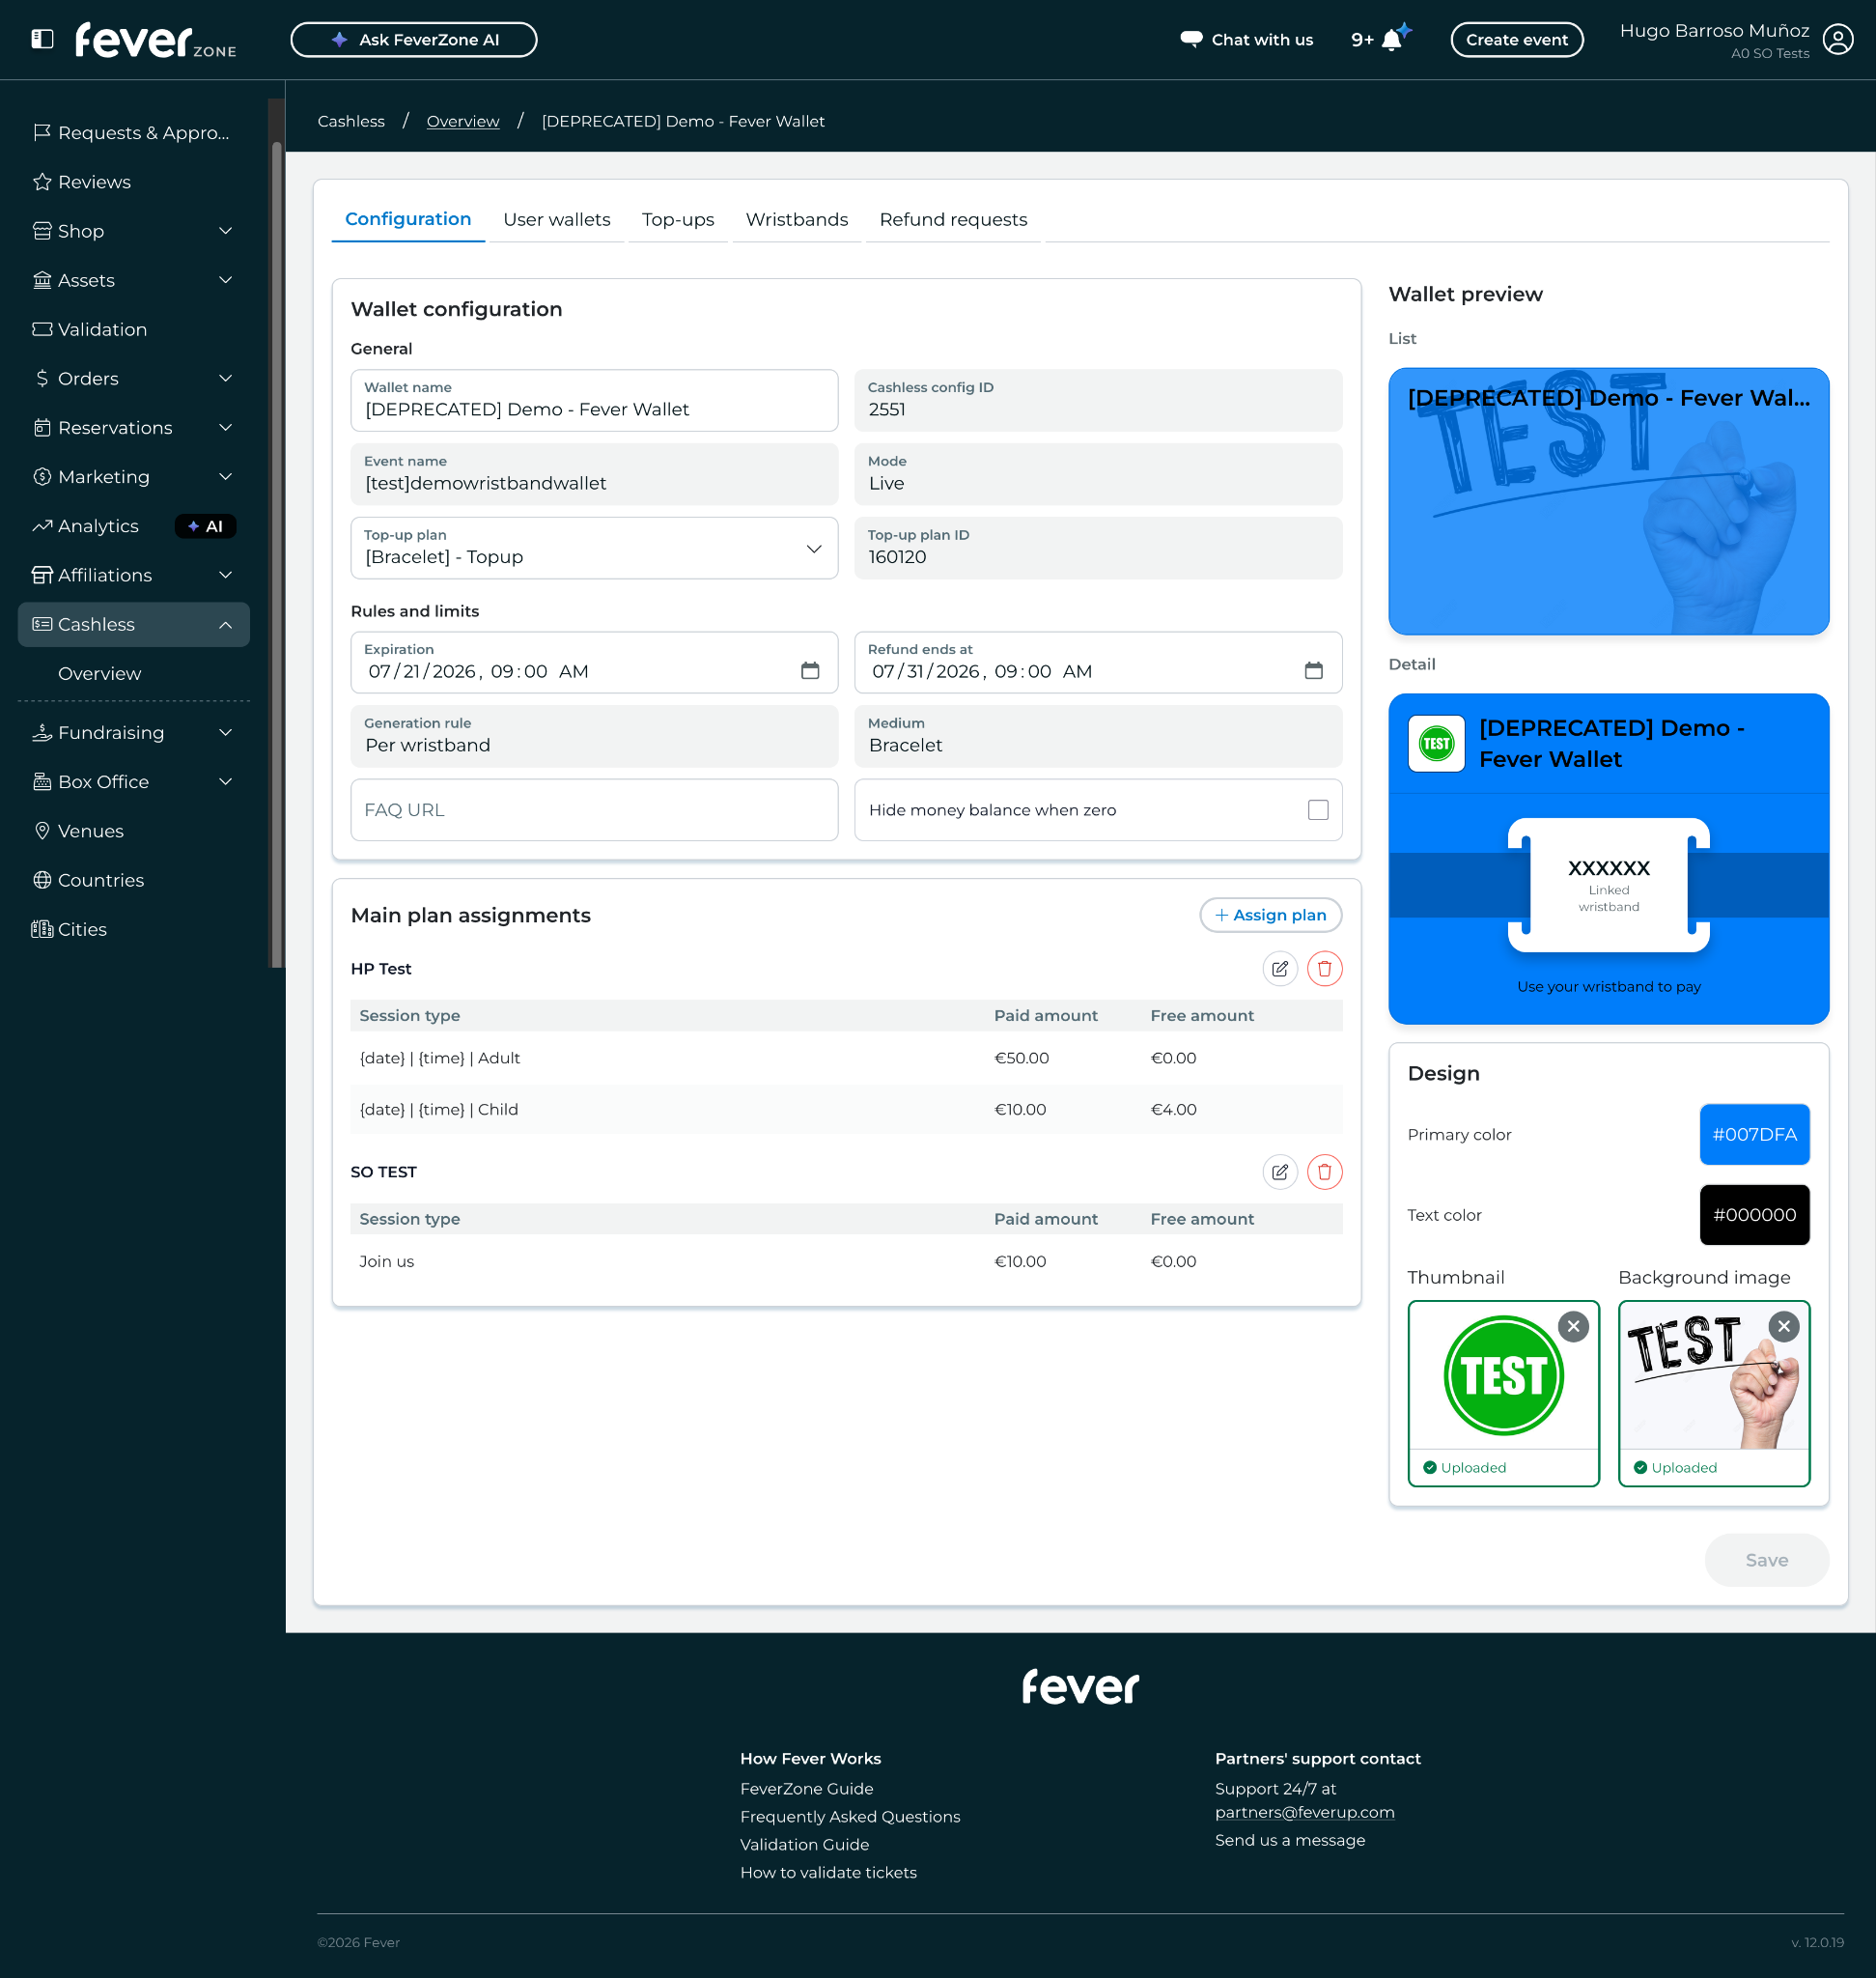Viewport: 1876px width, 1978px height.
Task: Click the Marketing sidebar icon
Action: pyautogui.click(x=42, y=476)
